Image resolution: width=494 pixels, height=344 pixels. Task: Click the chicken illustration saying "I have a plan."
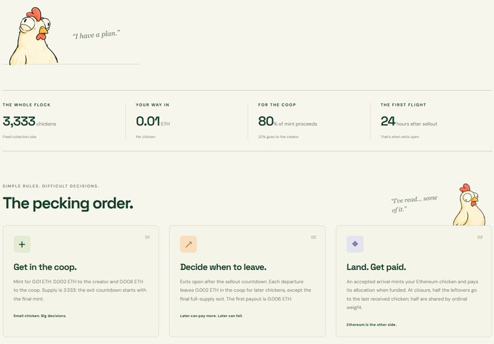click(33, 36)
